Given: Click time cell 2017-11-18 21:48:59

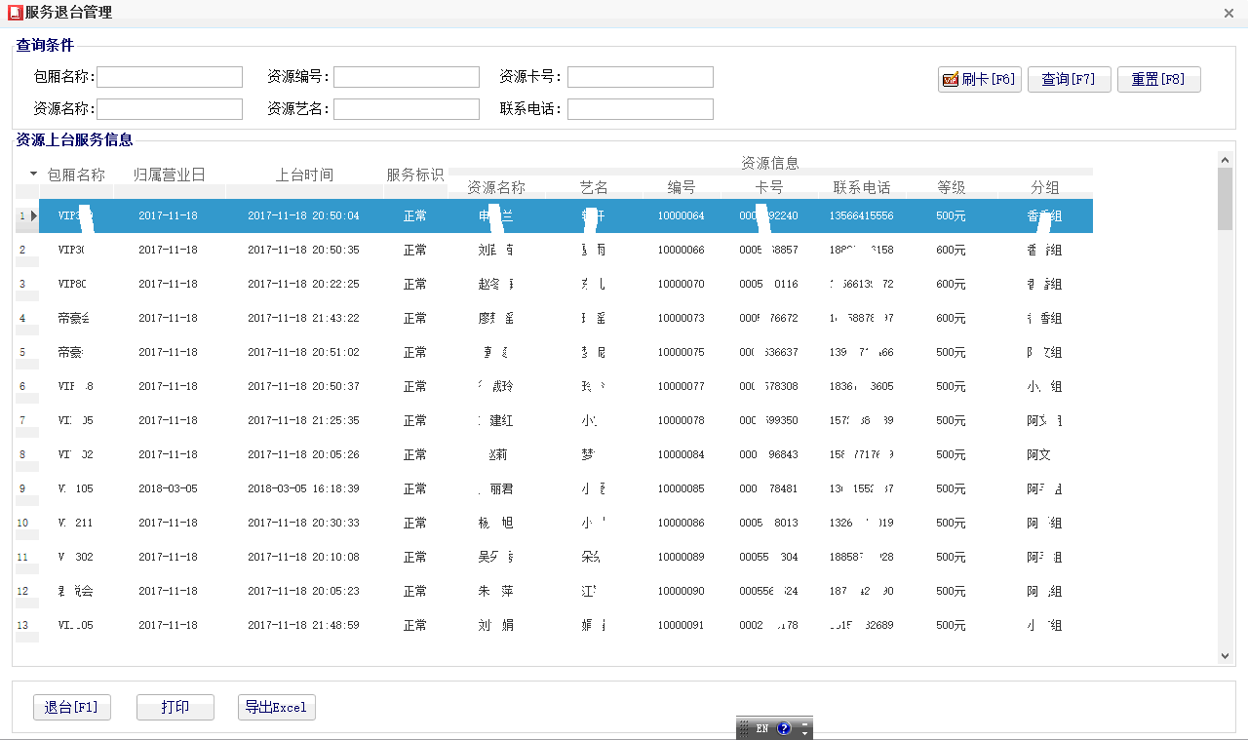Looking at the screenshot, I should [x=303, y=625].
